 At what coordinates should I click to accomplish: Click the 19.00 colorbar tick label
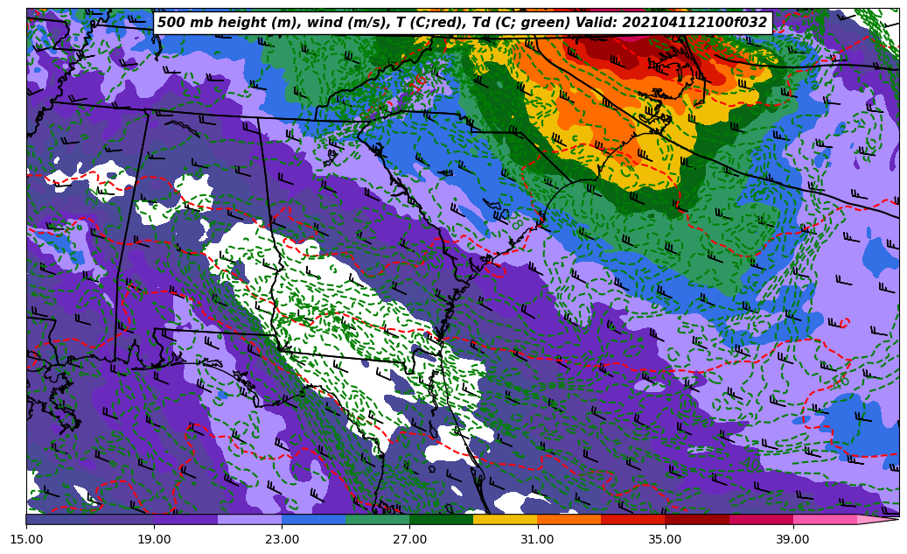[154, 539]
